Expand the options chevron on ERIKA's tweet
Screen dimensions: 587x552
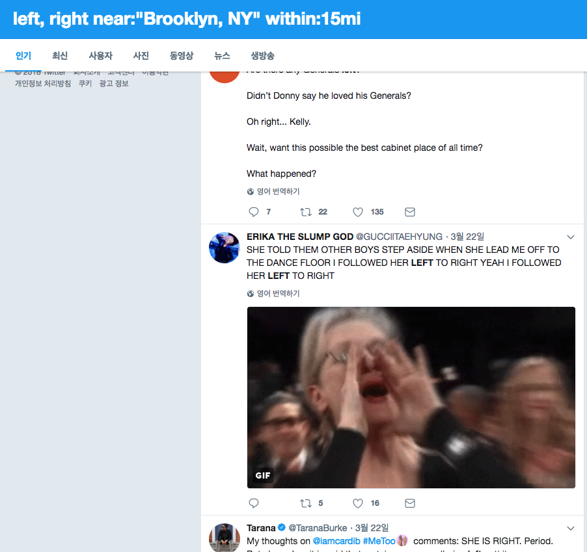(571, 237)
